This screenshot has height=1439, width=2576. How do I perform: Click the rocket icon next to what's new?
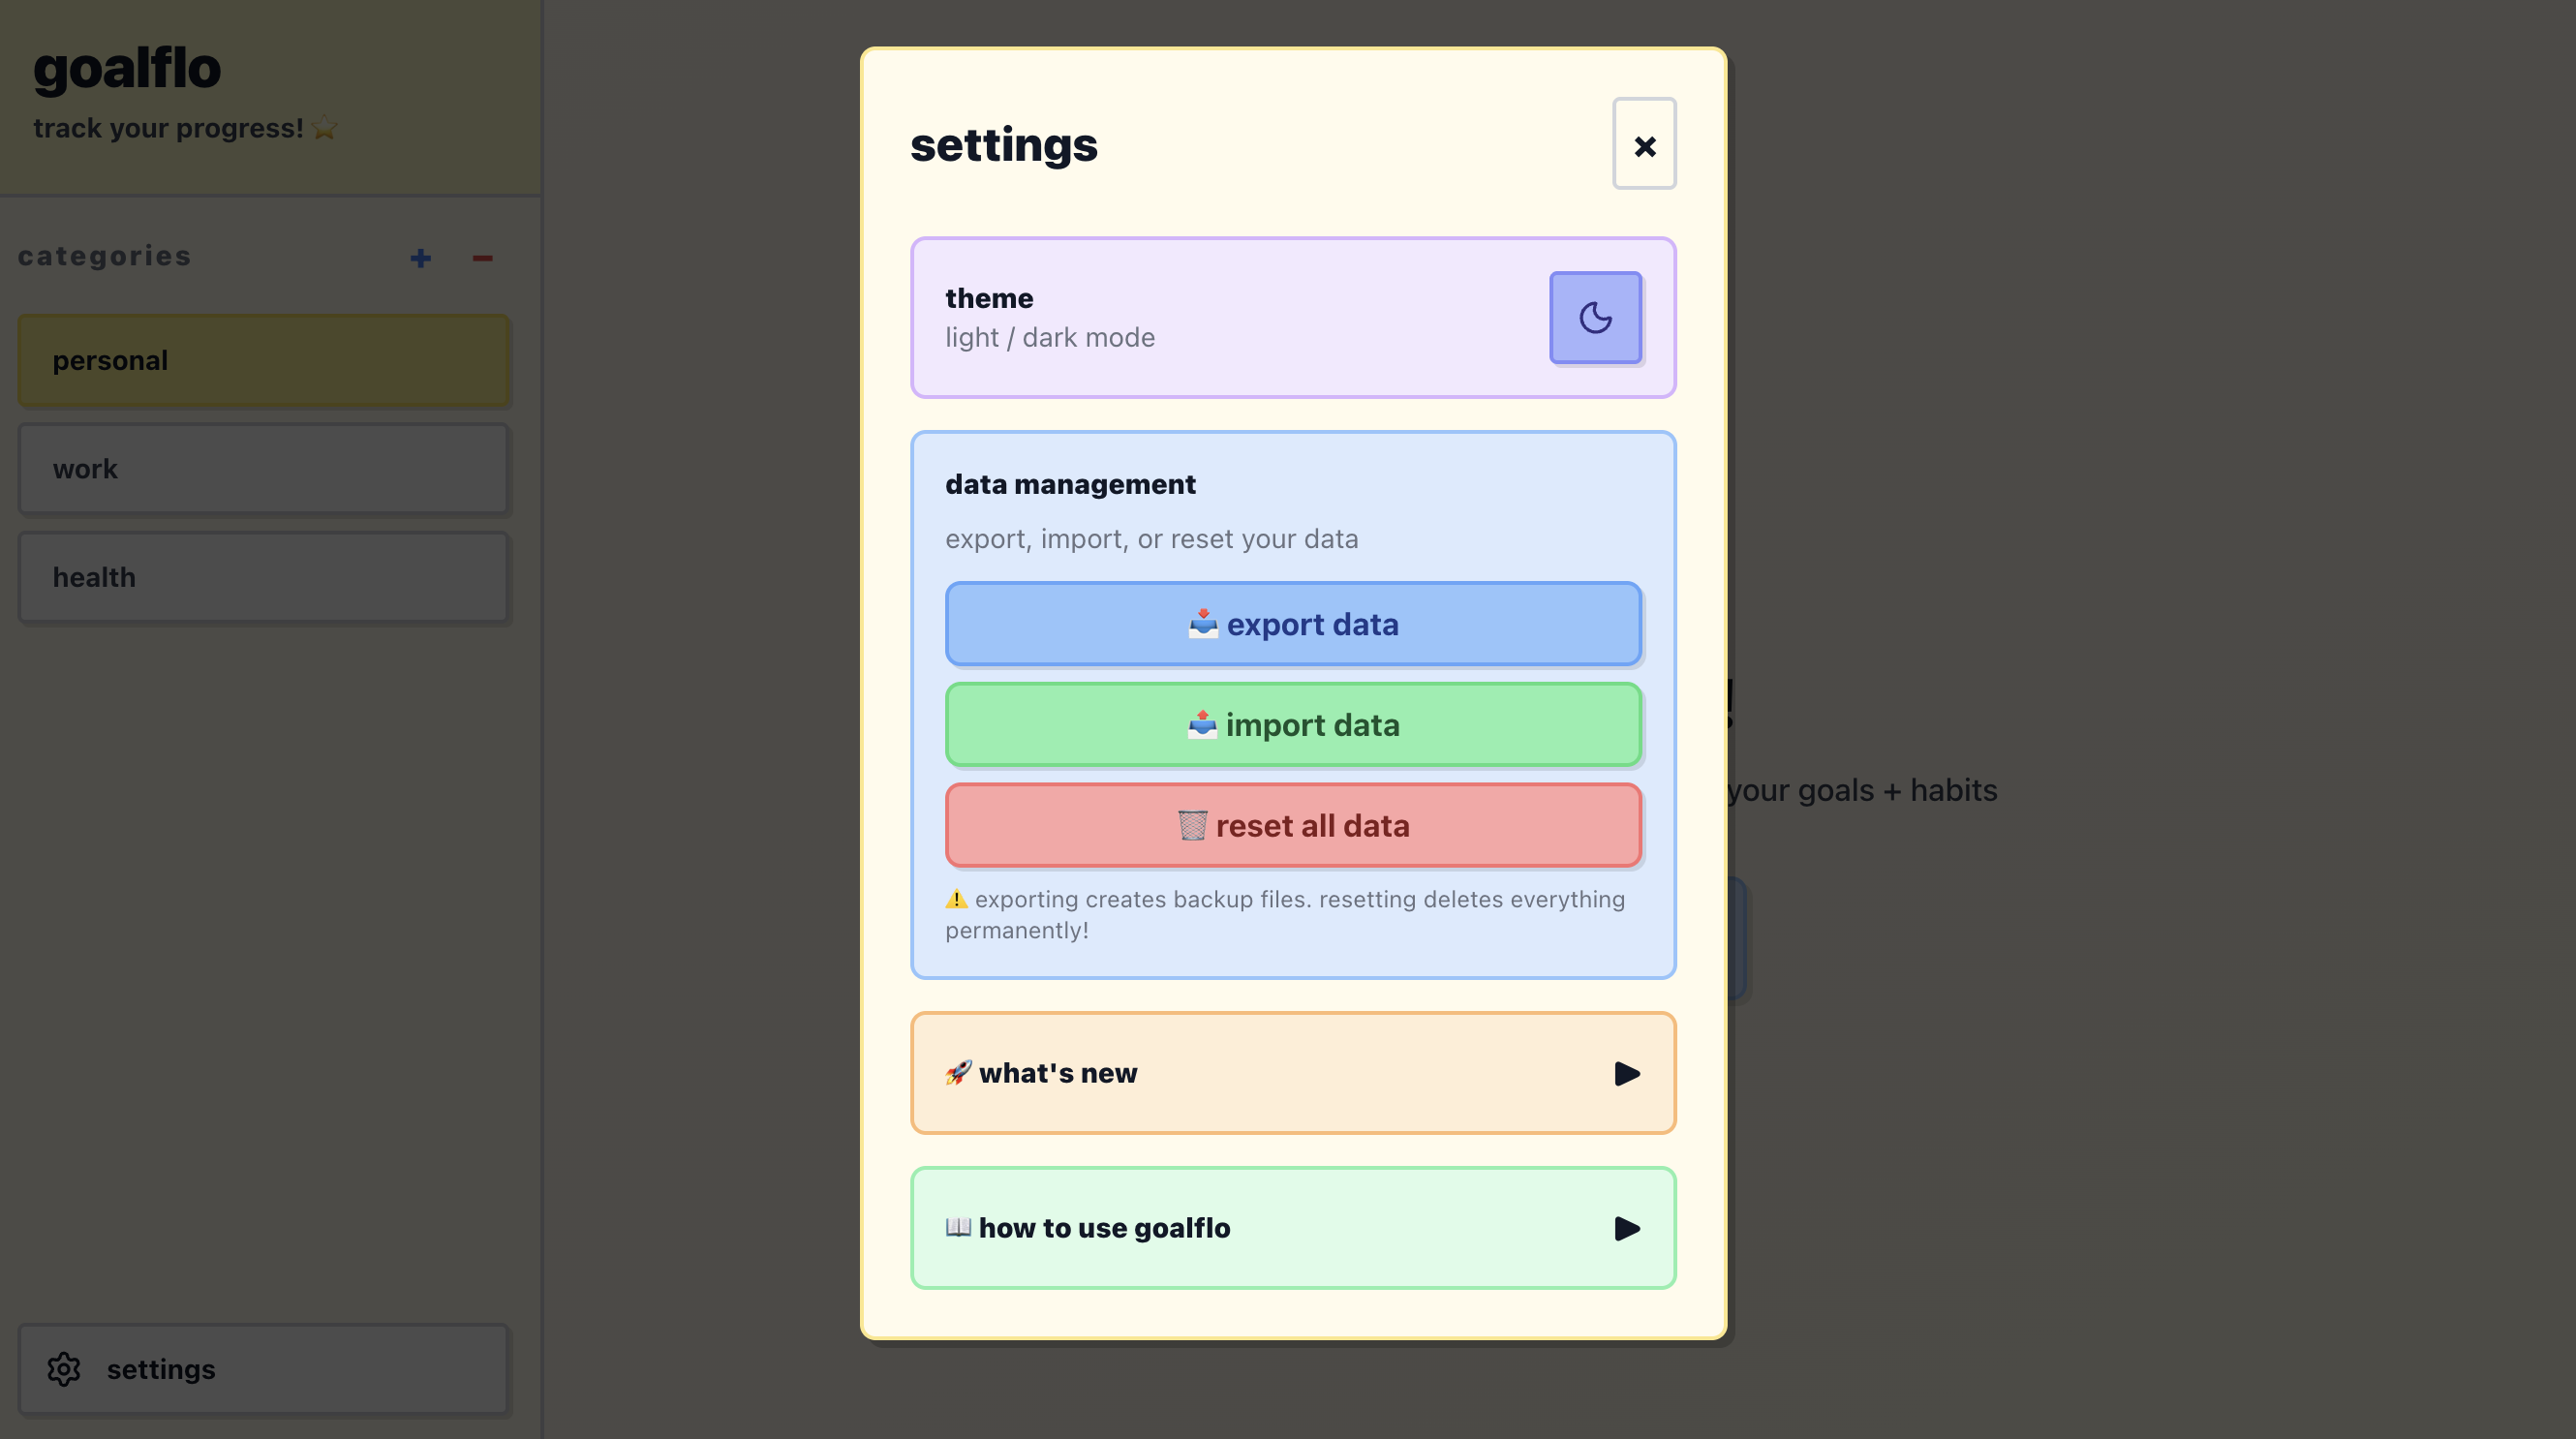[x=957, y=1073]
